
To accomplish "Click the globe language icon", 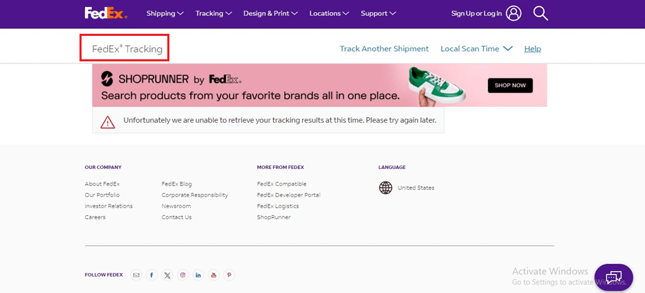I will click(x=386, y=188).
